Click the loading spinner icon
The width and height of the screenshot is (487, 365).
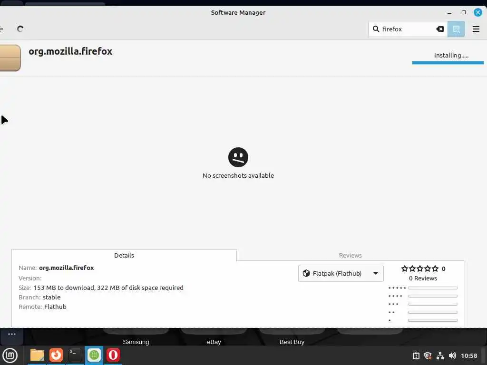click(20, 29)
